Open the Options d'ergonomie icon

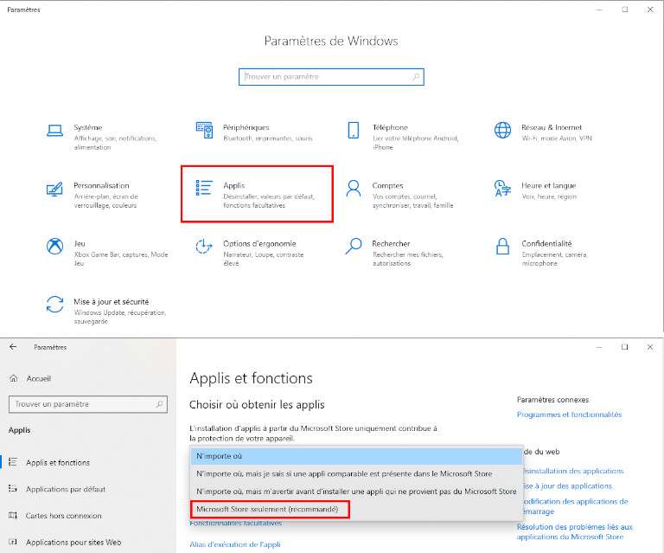coord(204,246)
